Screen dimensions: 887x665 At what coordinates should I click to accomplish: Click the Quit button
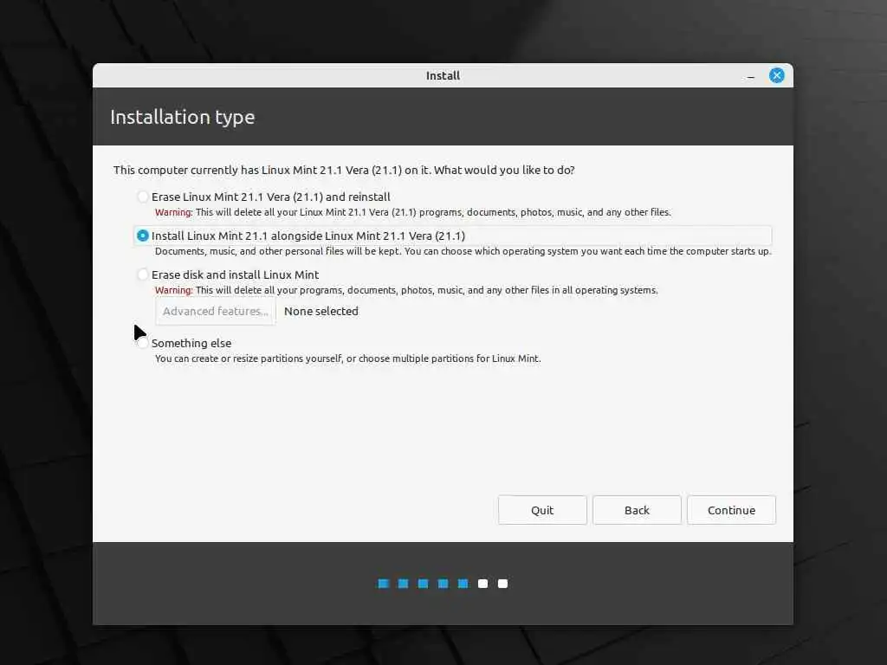coord(542,510)
